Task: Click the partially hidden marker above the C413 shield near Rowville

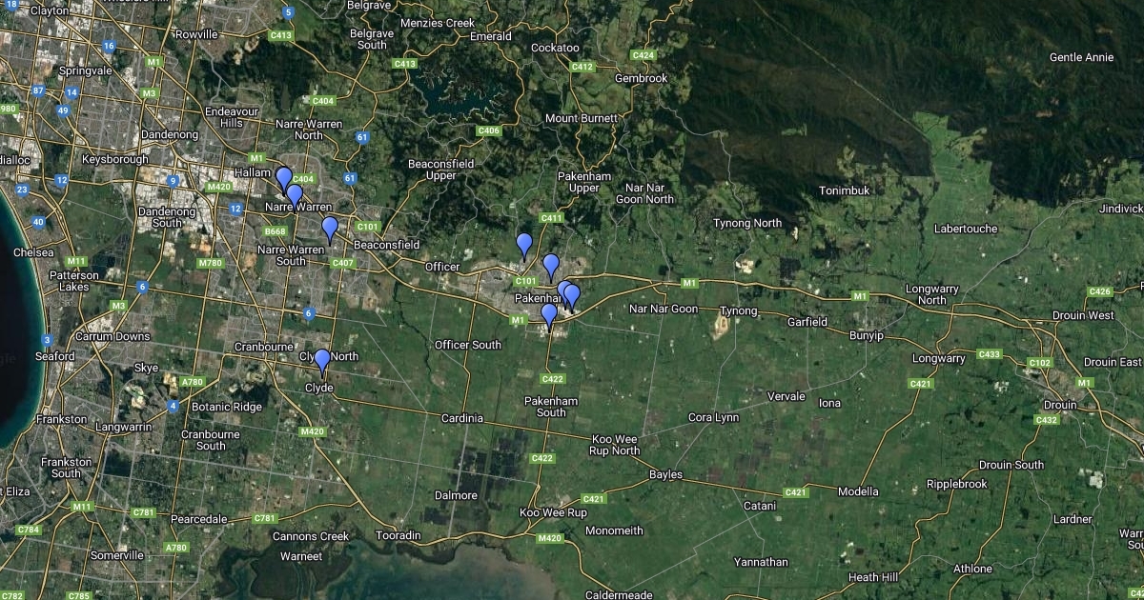Action: coord(288,13)
